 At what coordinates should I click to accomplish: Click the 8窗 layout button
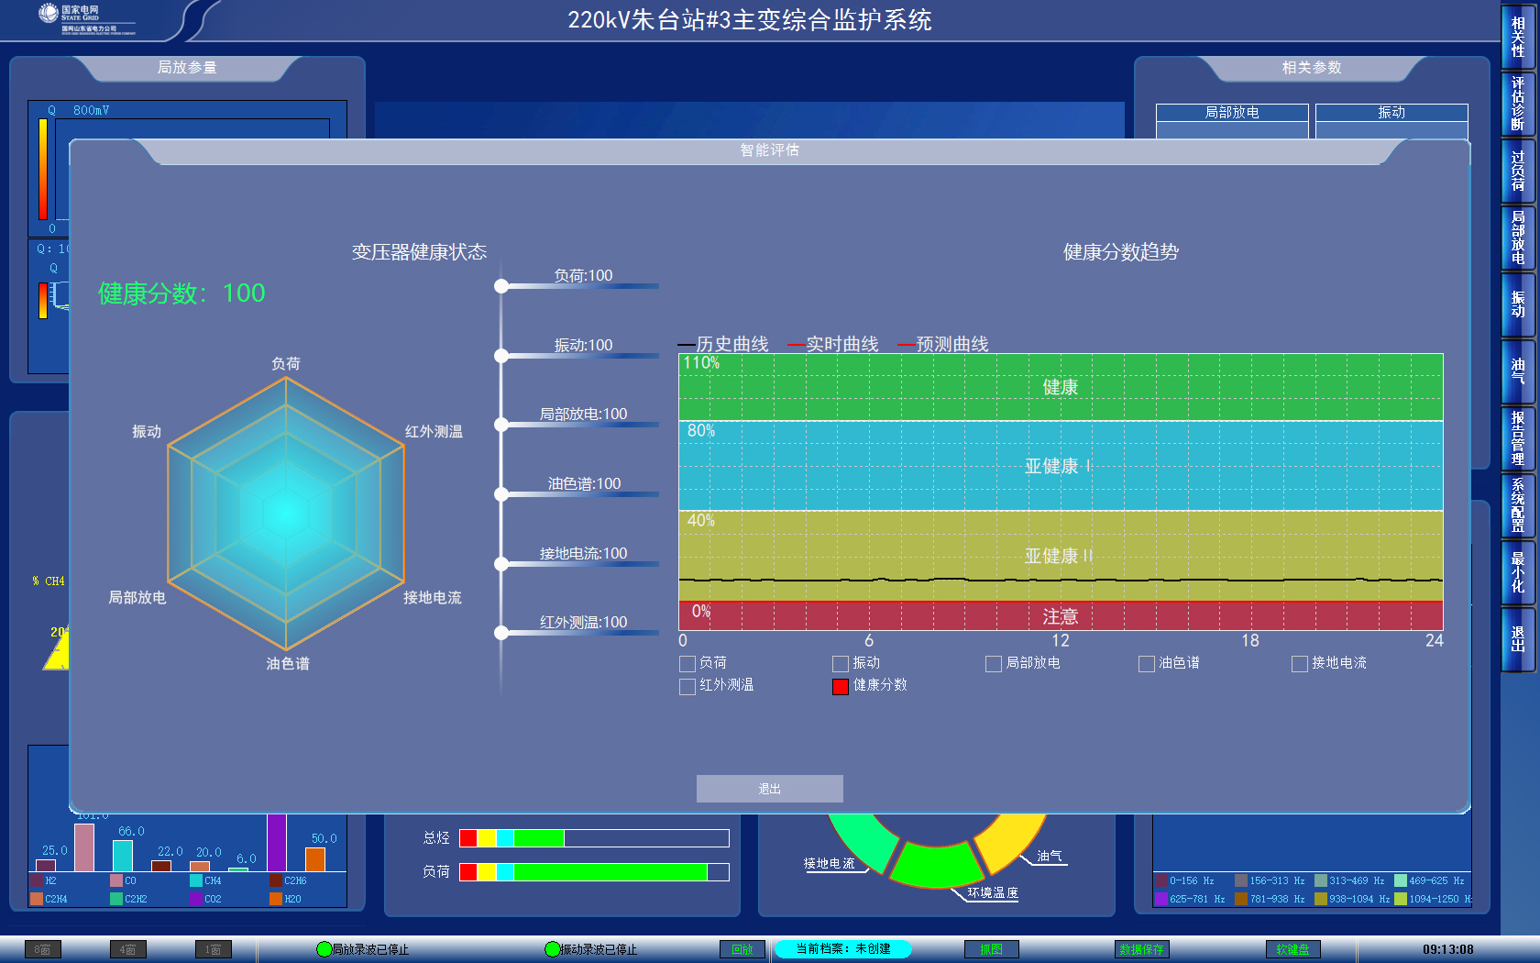click(43, 949)
